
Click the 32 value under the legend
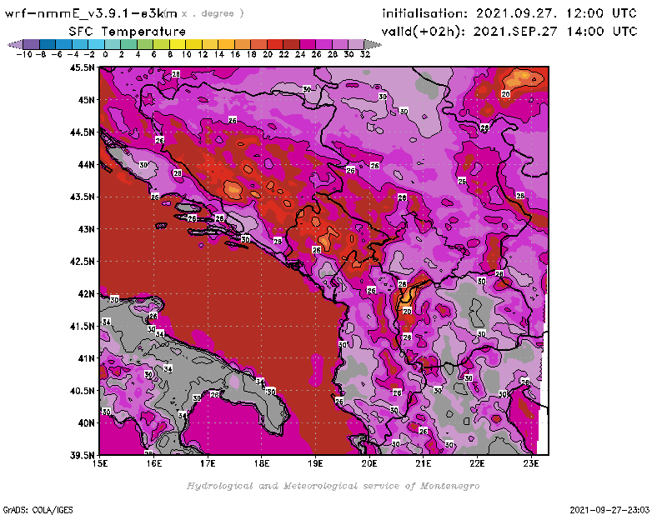coord(365,54)
